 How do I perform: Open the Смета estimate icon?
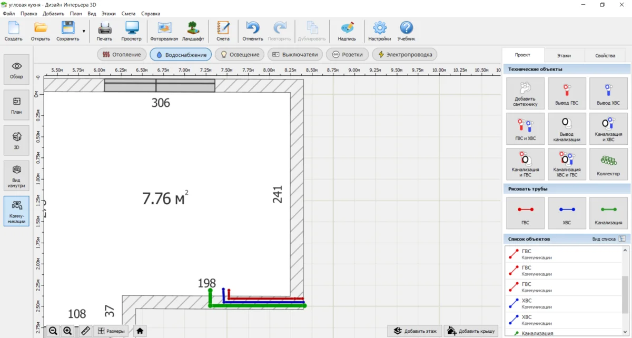[223, 31]
